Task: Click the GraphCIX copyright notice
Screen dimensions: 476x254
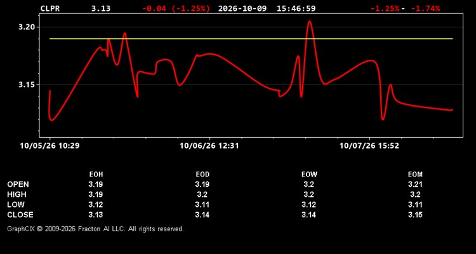Action: click(x=95, y=229)
